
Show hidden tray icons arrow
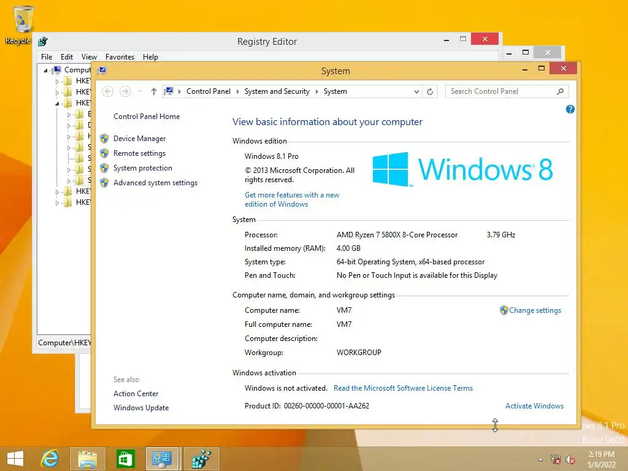pos(541,459)
